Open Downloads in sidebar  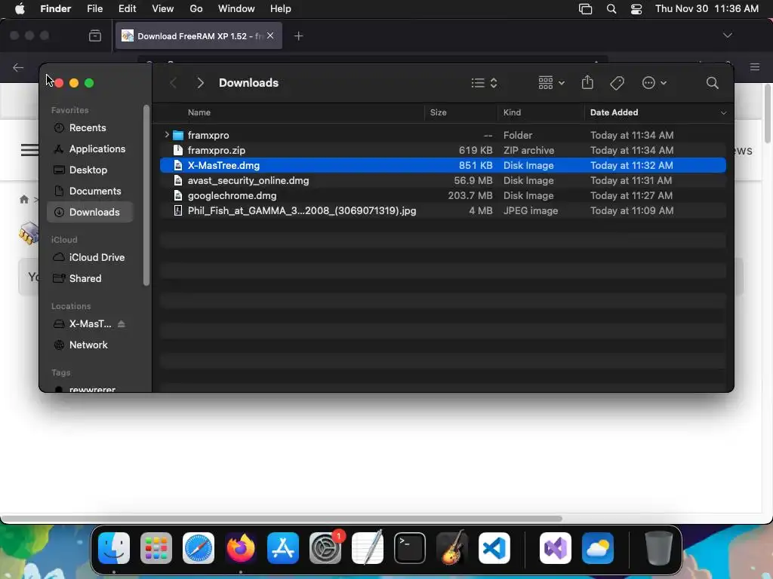pyautogui.click(x=91, y=212)
